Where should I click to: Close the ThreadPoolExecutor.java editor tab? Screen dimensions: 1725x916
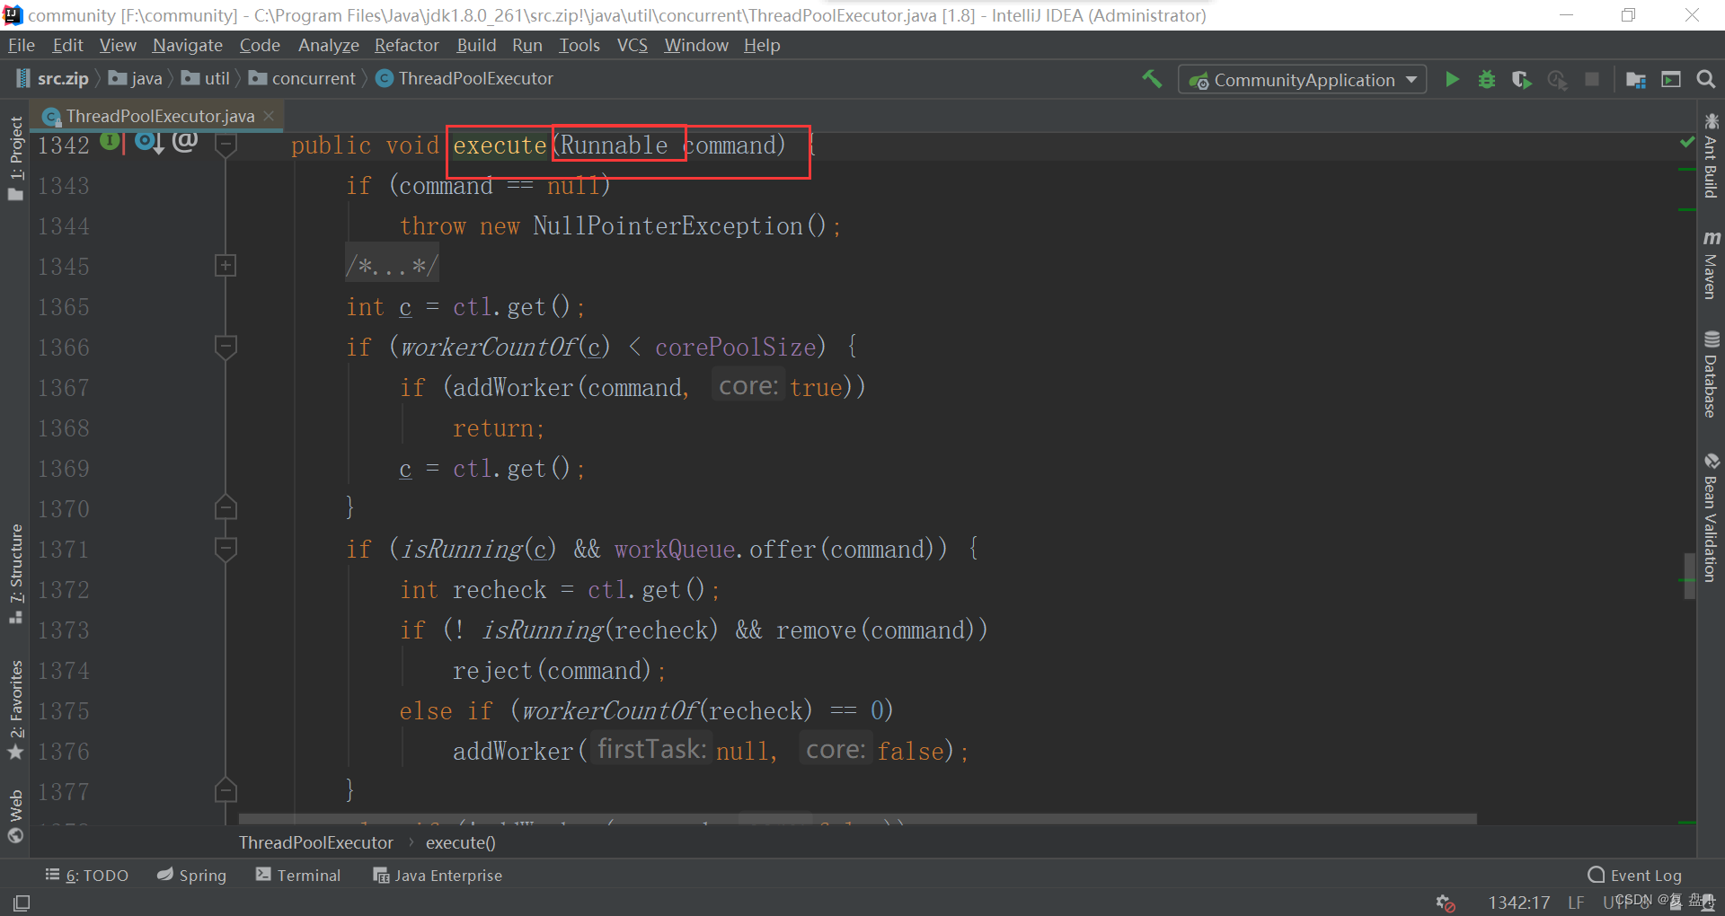269,116
